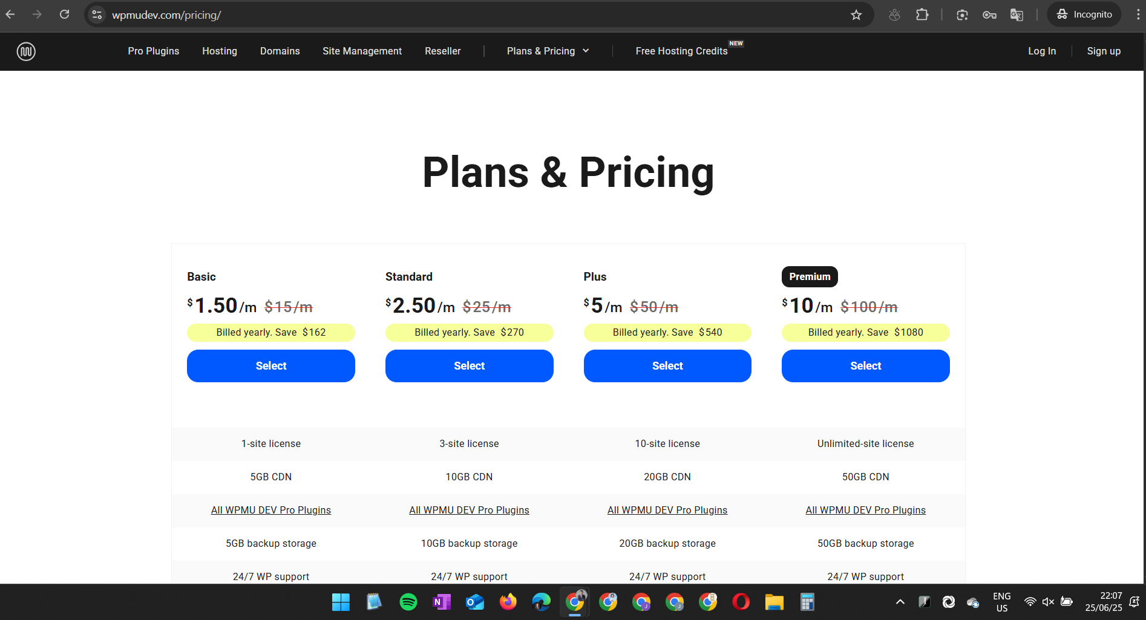
Task: Click the WPMU DEV logo icon
Action: tap(26, 51)
